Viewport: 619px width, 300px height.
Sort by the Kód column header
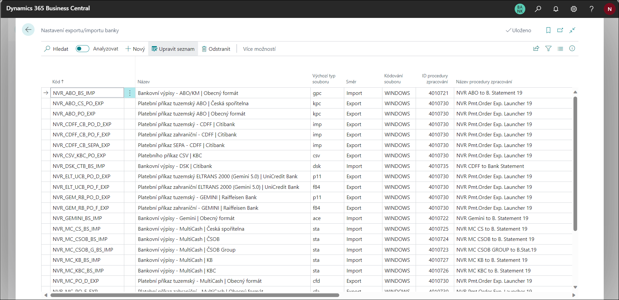point(58,82)
